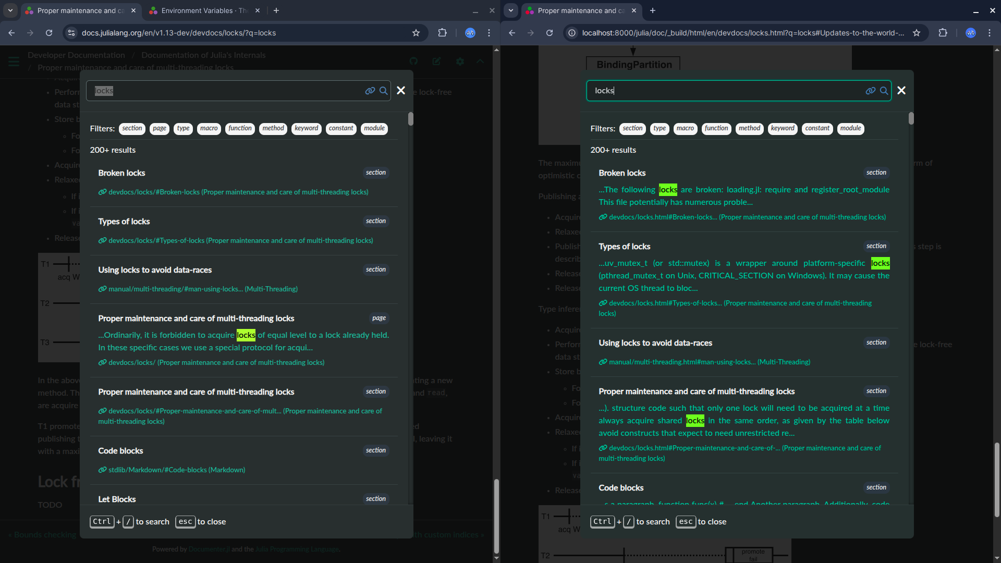Bookmark the docs.julialang.org page with star icon
Image resolution: width=1001 pixels, height=563 pixels.
(x=416, y=33)
